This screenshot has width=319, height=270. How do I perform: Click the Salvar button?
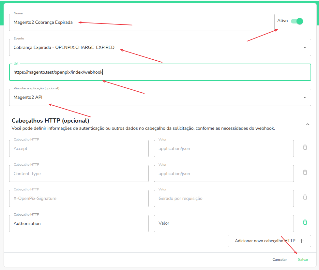(x=303, y=260)
